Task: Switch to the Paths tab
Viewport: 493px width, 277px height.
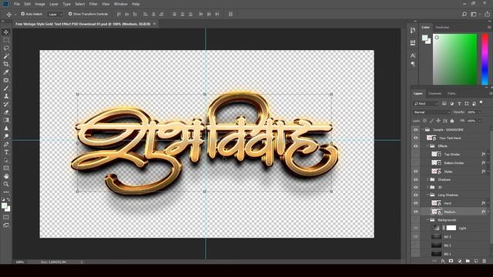Action: [451, 94]
